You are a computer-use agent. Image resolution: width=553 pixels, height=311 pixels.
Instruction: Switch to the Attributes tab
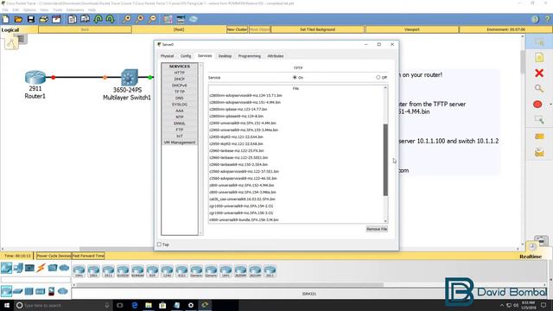[x=276, y=56]
